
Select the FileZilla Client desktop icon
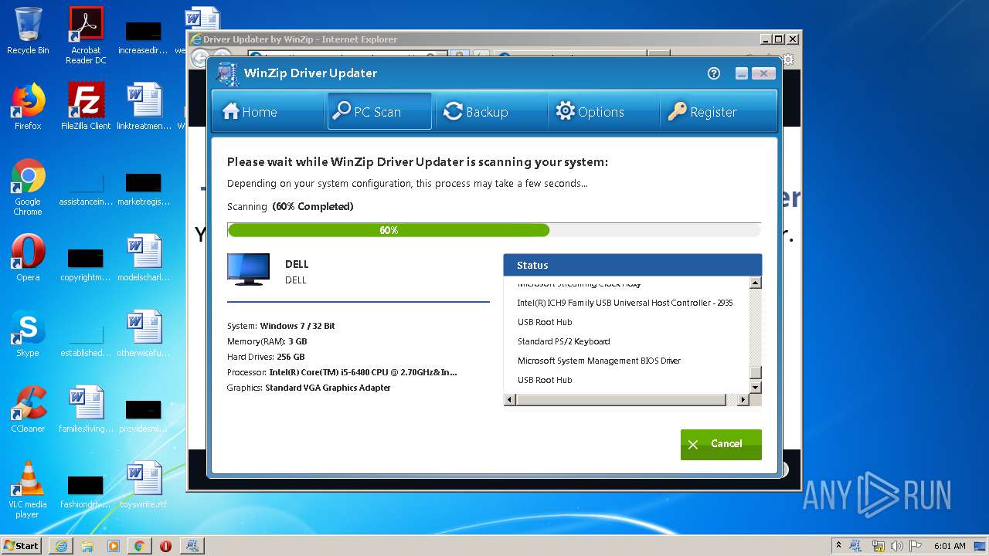point(86,107)
